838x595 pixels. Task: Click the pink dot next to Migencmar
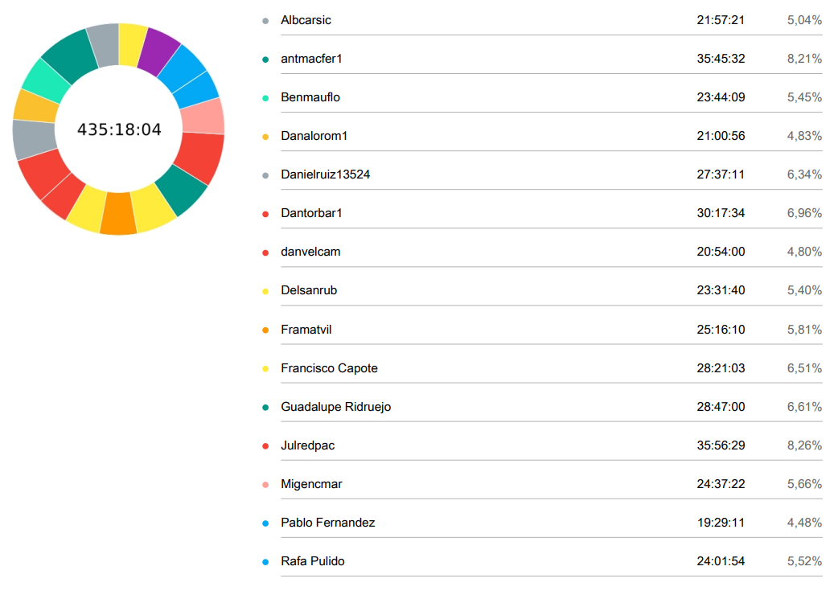(265, 484)
